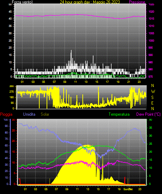Select the S compass letter
The height and width of the screenshot is (194, 162).
[152, 98]
